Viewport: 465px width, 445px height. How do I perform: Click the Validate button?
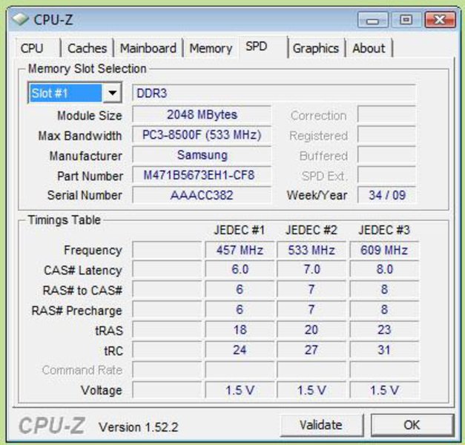point(321,425)
